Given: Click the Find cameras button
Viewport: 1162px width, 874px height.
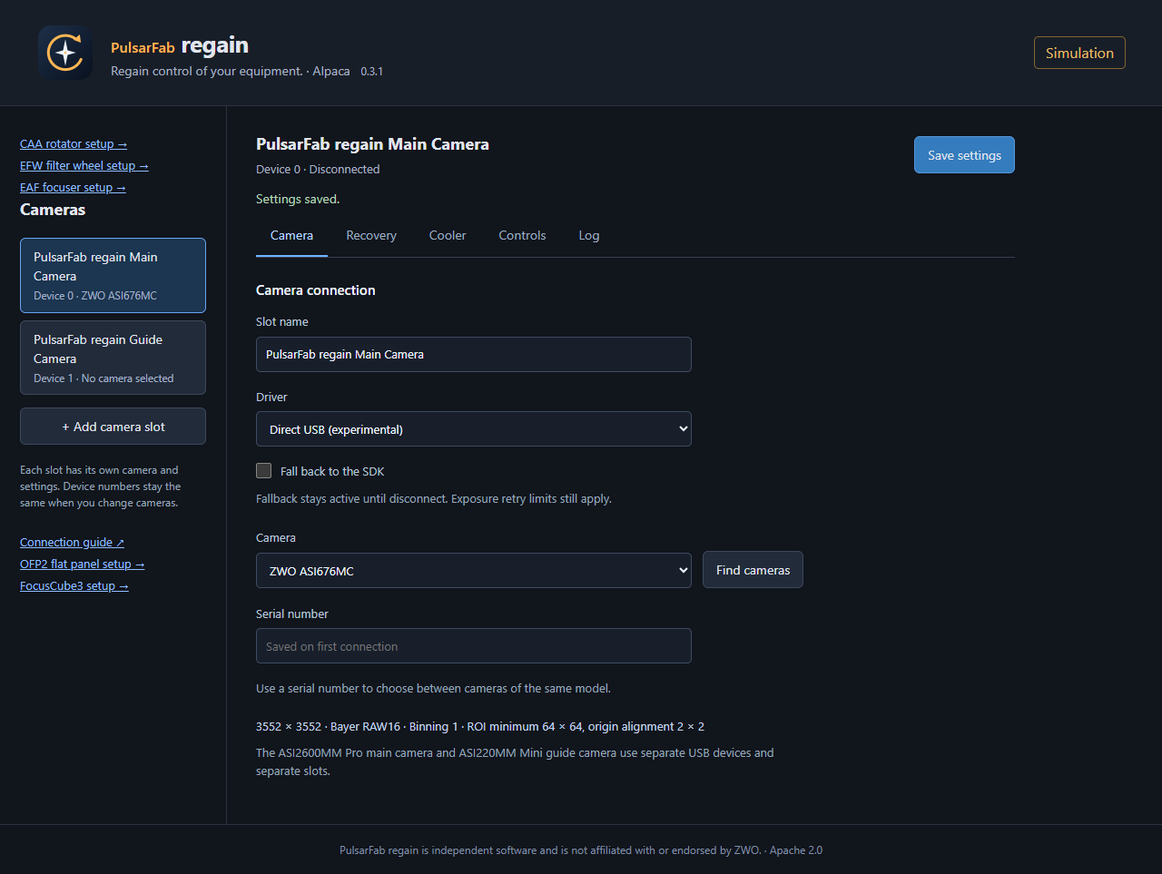Looking at the screenshot, I should 753,570.
